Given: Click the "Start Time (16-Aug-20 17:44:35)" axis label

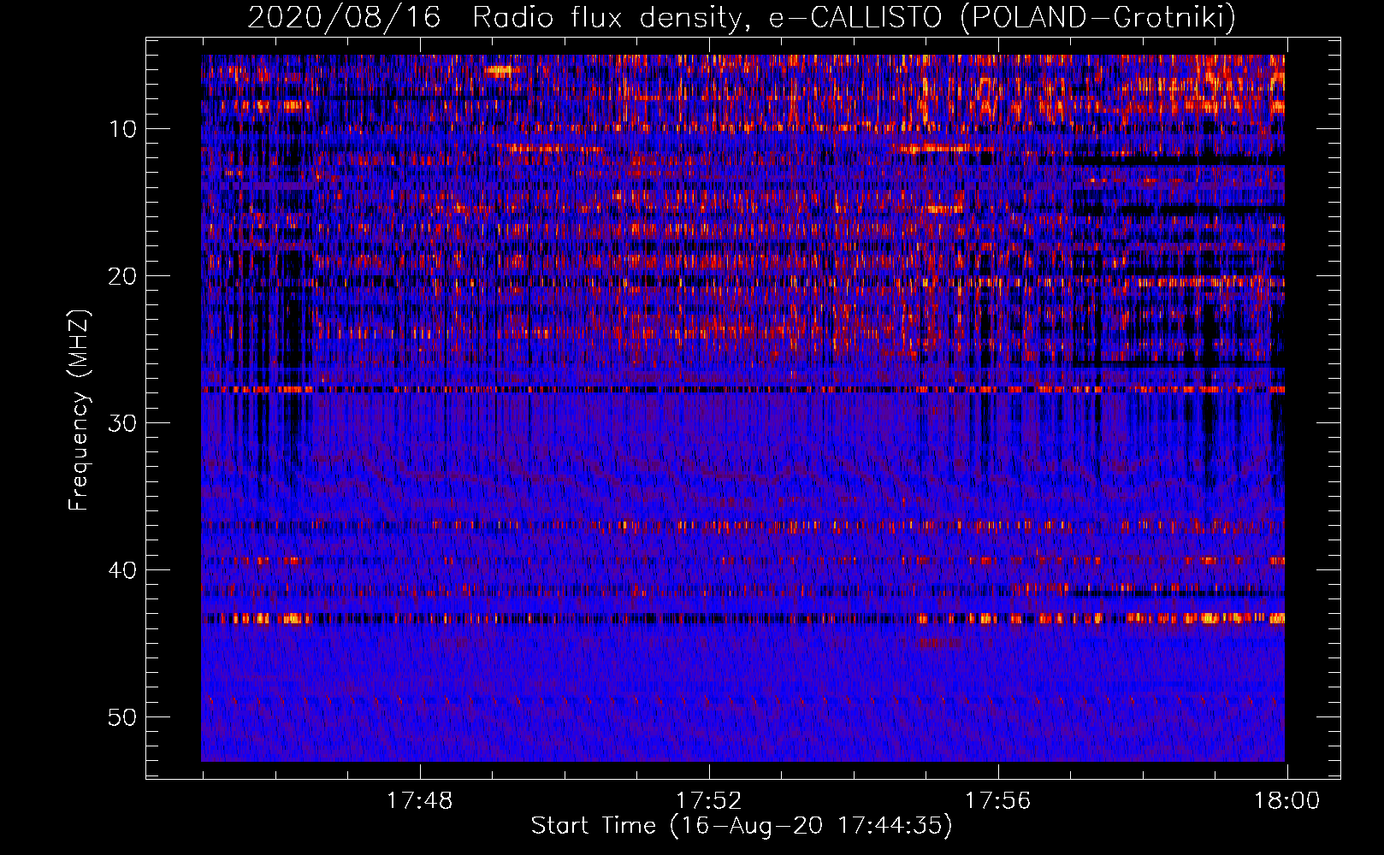Looking at the screenshot, I should pos(742,826).
